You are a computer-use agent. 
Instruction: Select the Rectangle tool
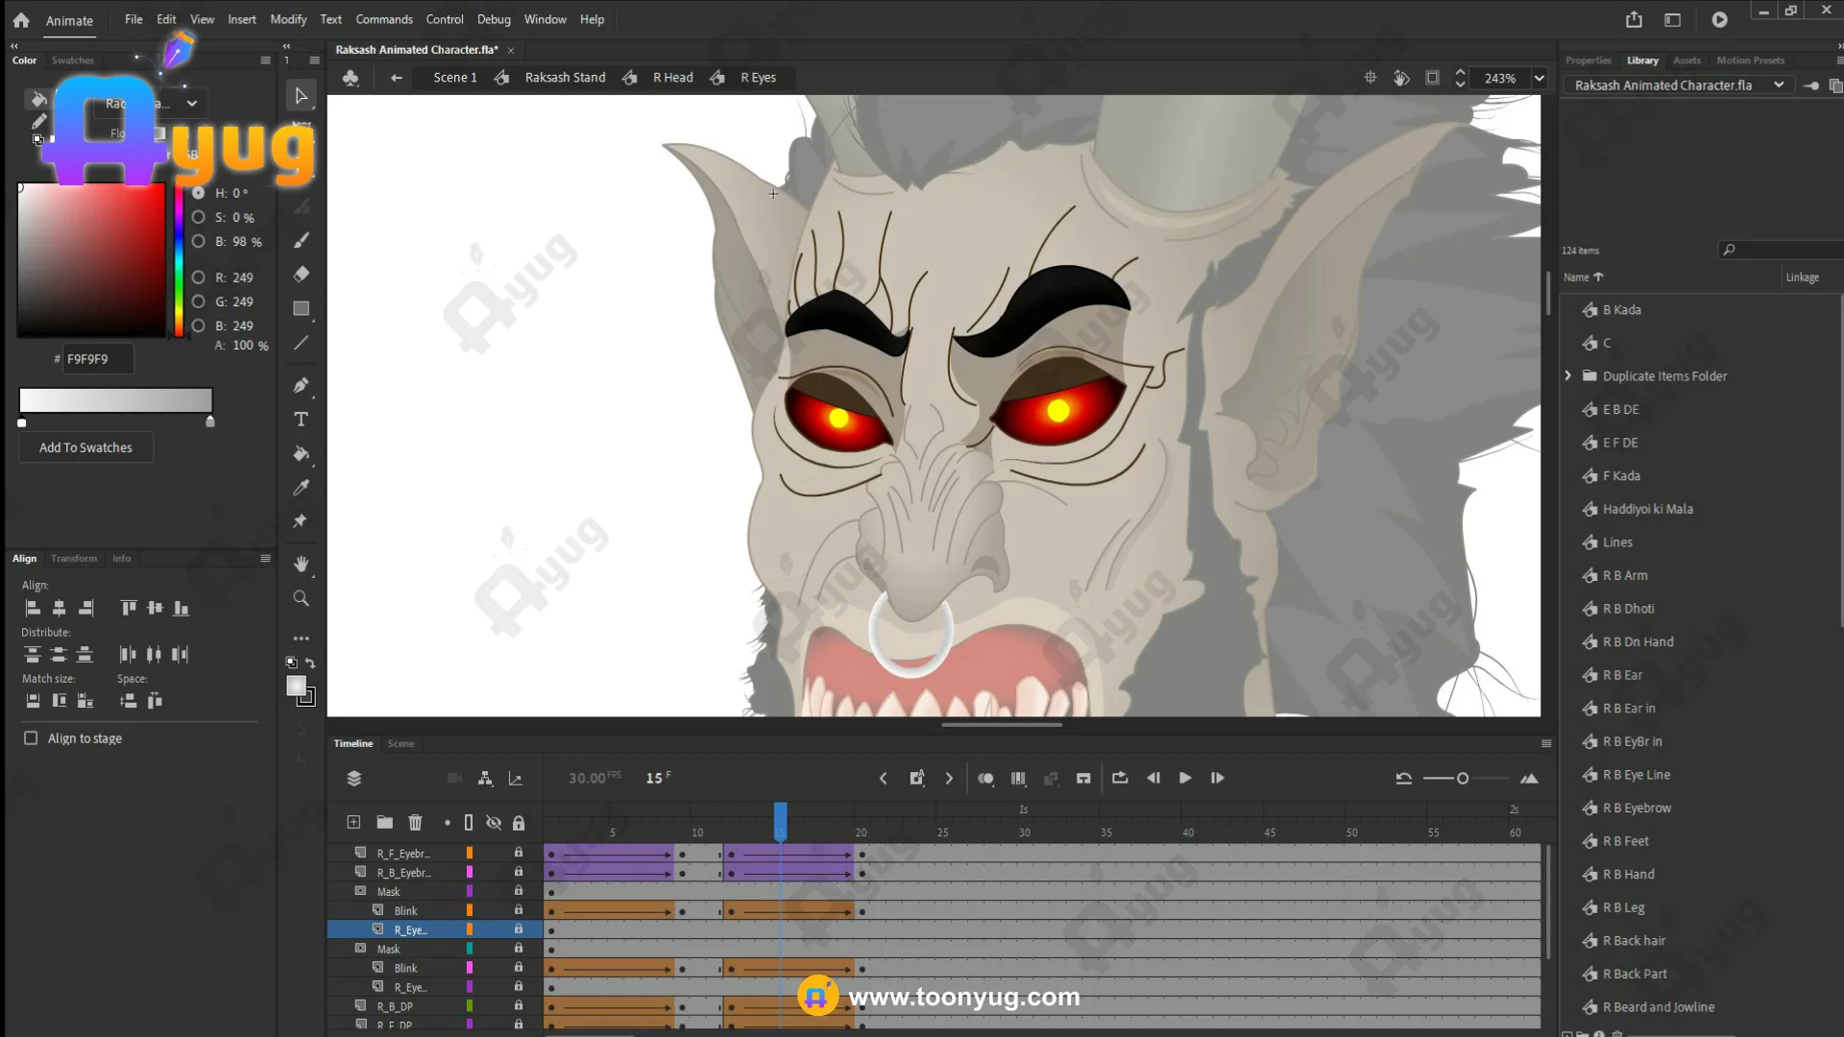pyautogui.click(x=301, y=308)
